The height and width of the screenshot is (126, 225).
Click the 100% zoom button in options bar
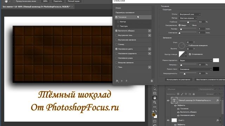pos(45,1)
